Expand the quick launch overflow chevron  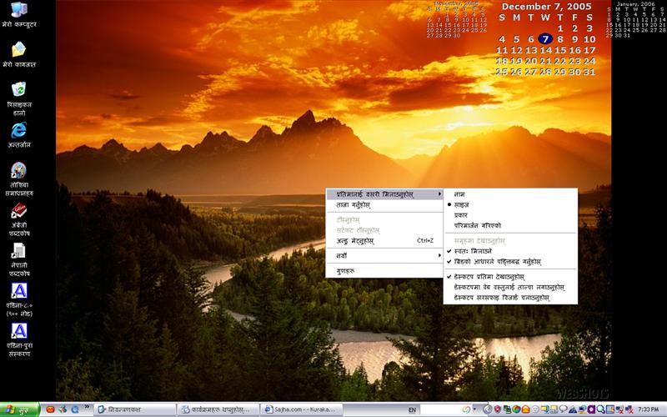click(88, 409)
